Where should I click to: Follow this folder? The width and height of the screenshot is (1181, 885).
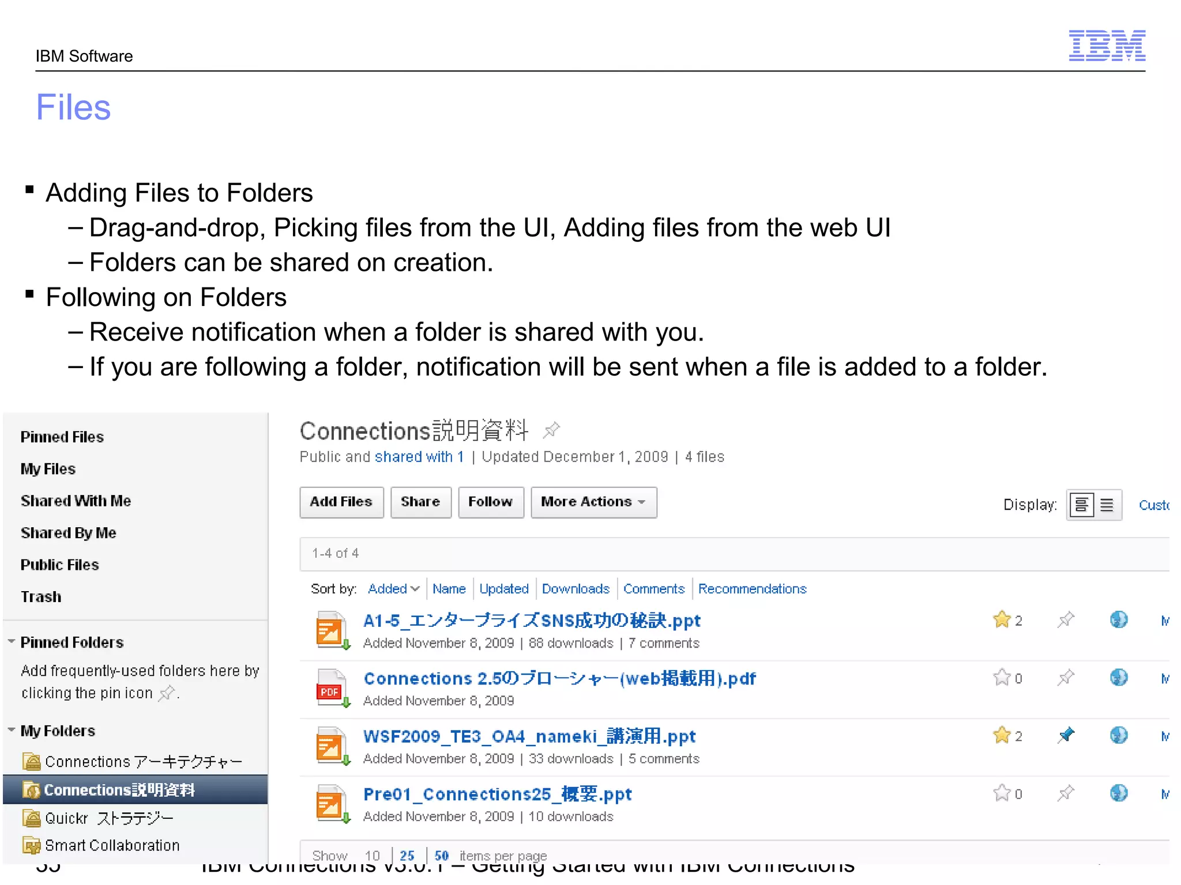(491, 502)
